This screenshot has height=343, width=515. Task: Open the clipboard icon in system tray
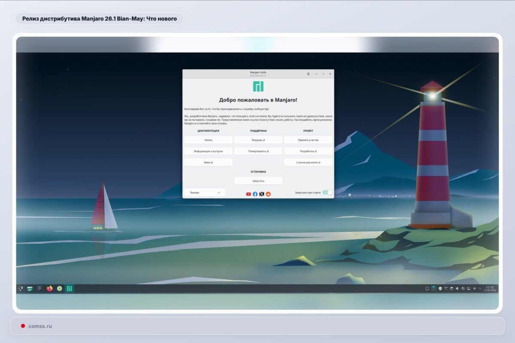tap(451, 289)
